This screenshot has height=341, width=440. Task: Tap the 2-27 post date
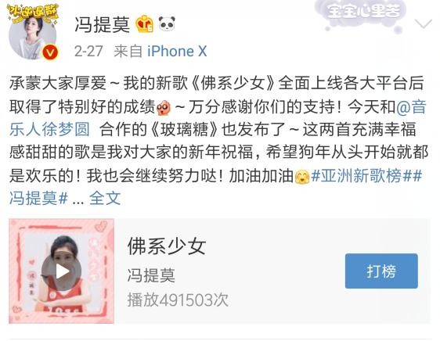coord(88,52)
